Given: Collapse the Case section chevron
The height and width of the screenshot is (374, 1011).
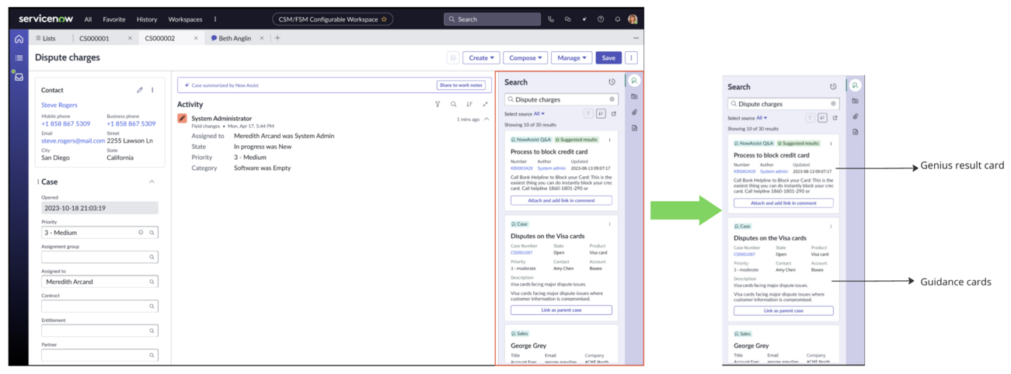Looking at the screenshot, I should (x=152, y=182).
